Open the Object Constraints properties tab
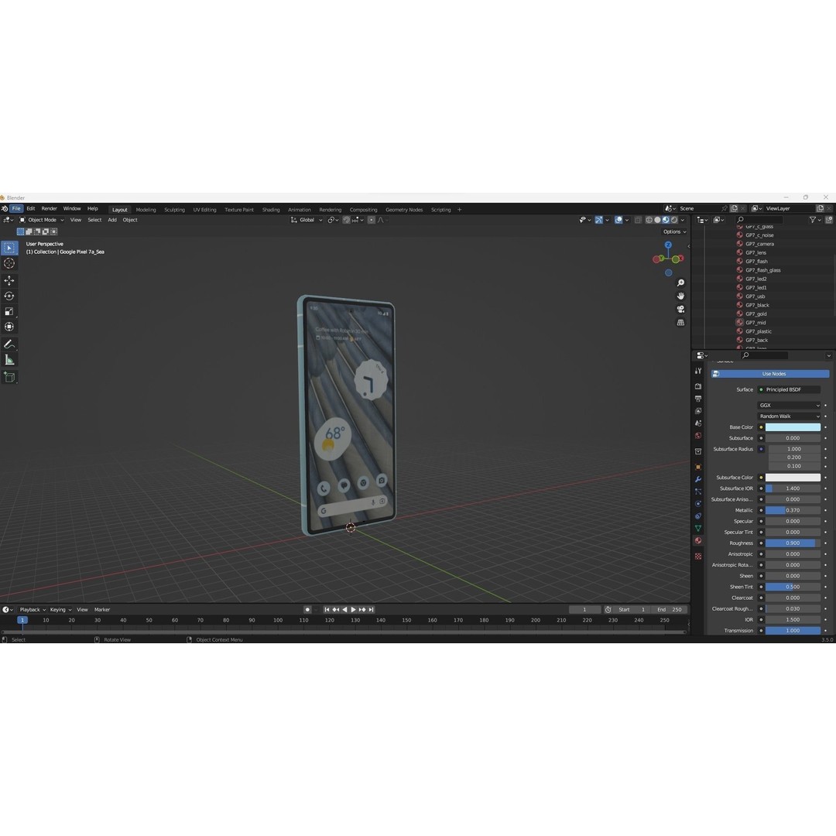Viewport: 836px width, 836px height. coord(698,516)
